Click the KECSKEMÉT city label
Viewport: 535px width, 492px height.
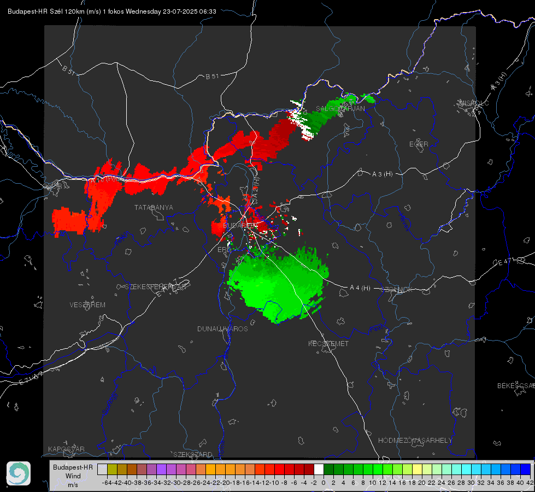[328, 344]
